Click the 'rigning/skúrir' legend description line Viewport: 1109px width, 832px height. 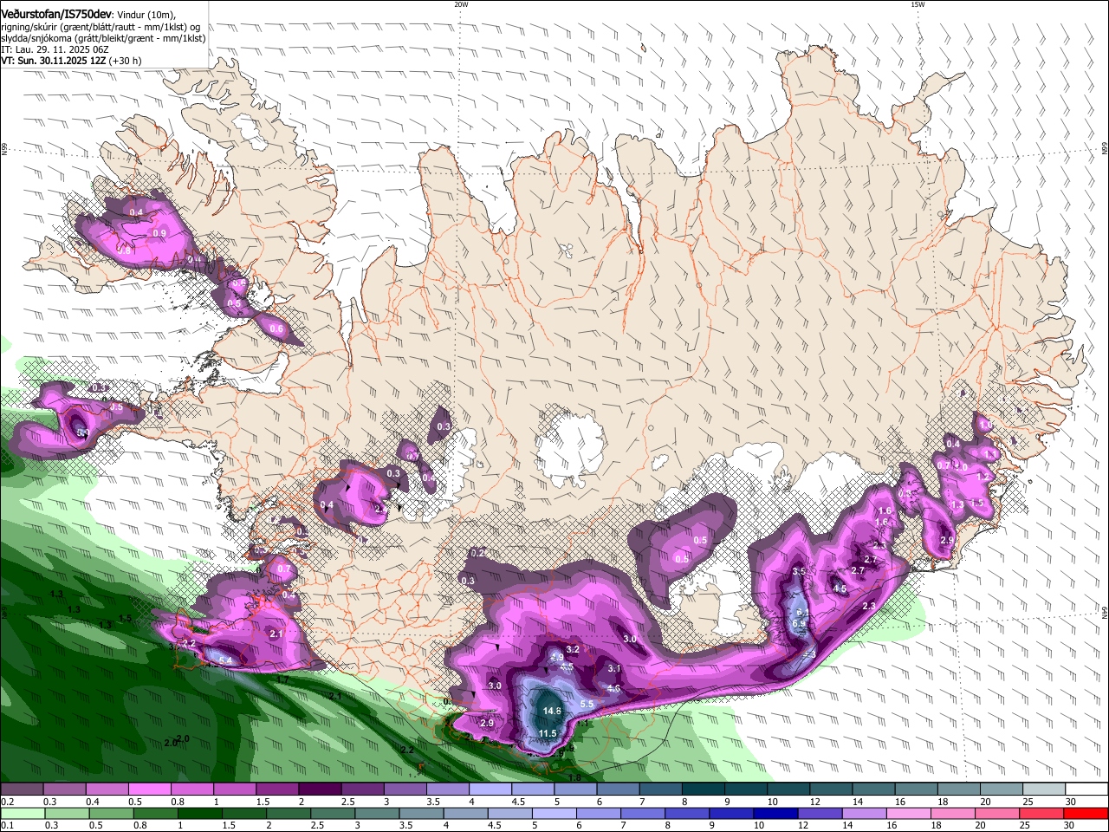click(x=100, y=27)
